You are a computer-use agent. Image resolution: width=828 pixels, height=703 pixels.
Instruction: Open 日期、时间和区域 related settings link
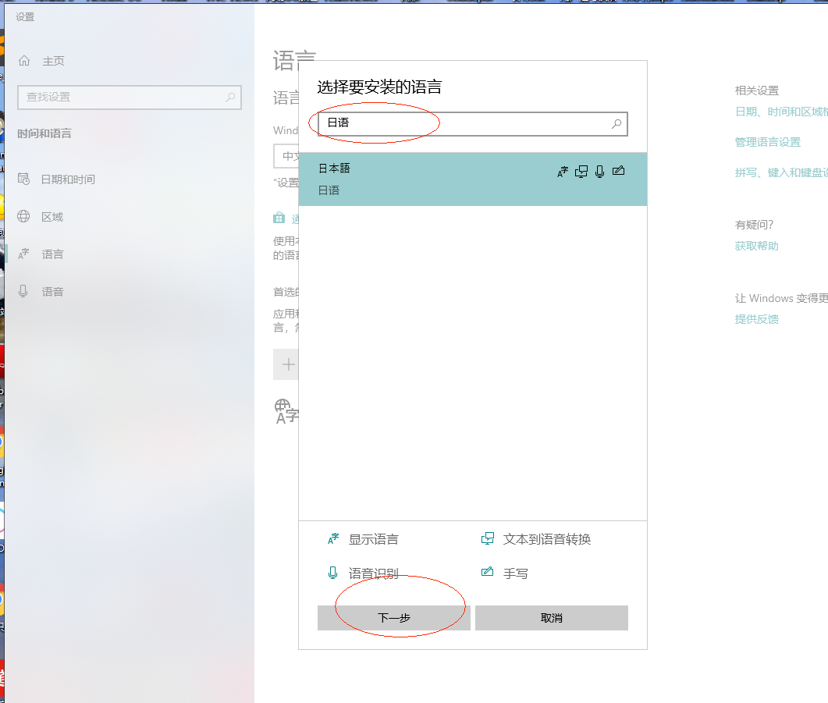[x=781, y=112]
